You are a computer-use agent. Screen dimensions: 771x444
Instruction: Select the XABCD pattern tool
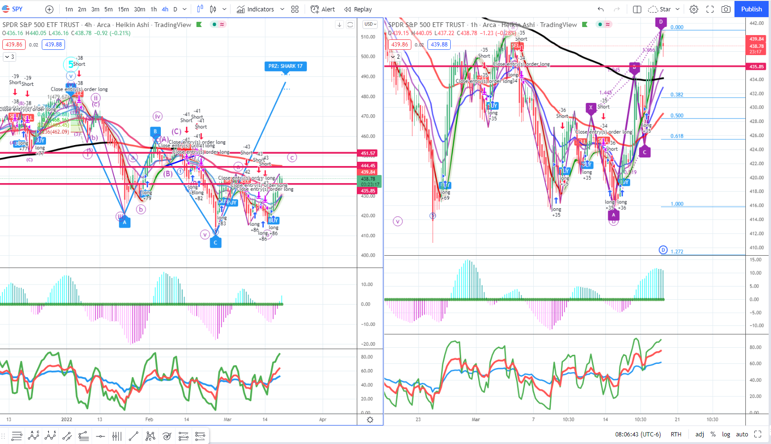pos(150,435)
